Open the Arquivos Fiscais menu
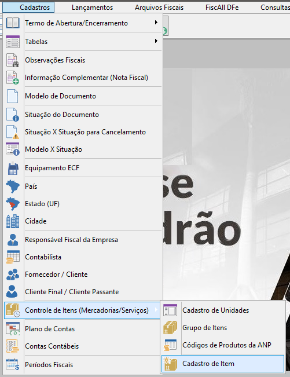 click(159, 8)
